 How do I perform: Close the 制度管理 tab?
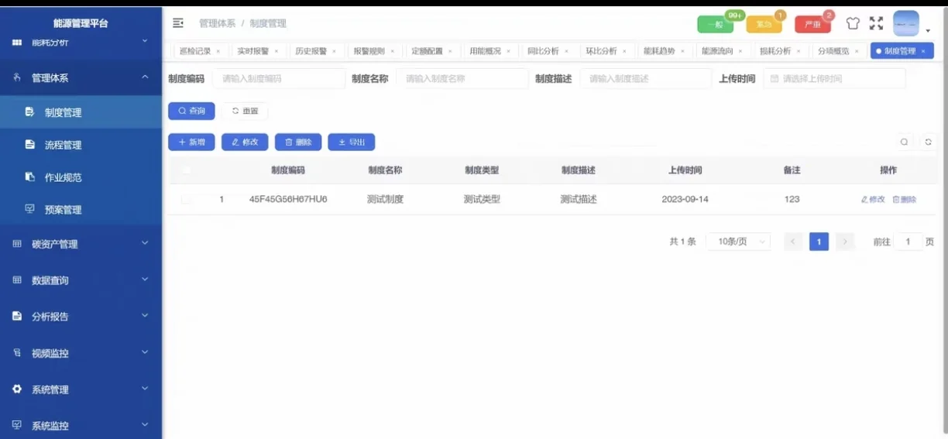pos(923,52)
